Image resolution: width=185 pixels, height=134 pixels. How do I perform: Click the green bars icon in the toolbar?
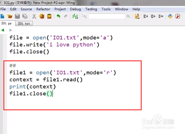(75, 16)
